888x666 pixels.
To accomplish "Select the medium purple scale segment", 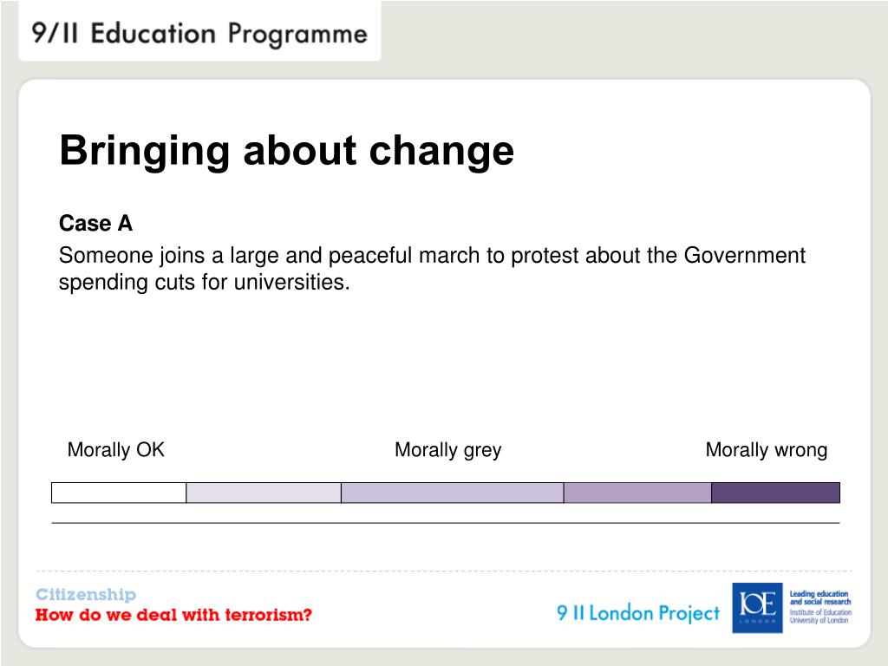I will click(x=637, y=493).
